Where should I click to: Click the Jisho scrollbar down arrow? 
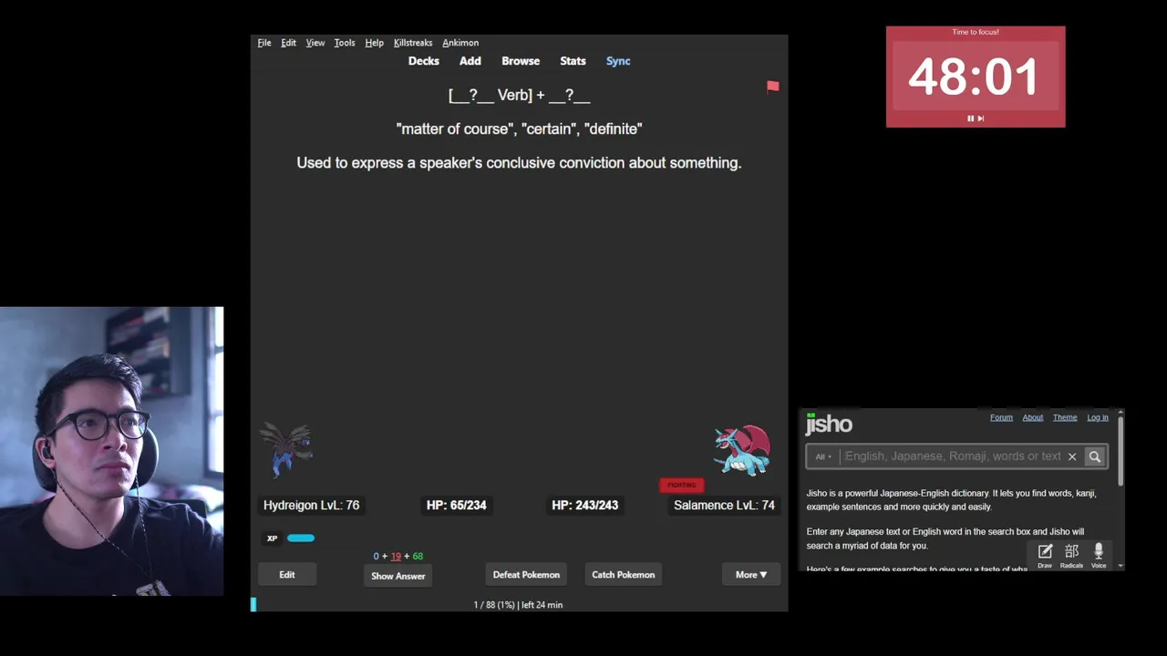[1121, 566]
